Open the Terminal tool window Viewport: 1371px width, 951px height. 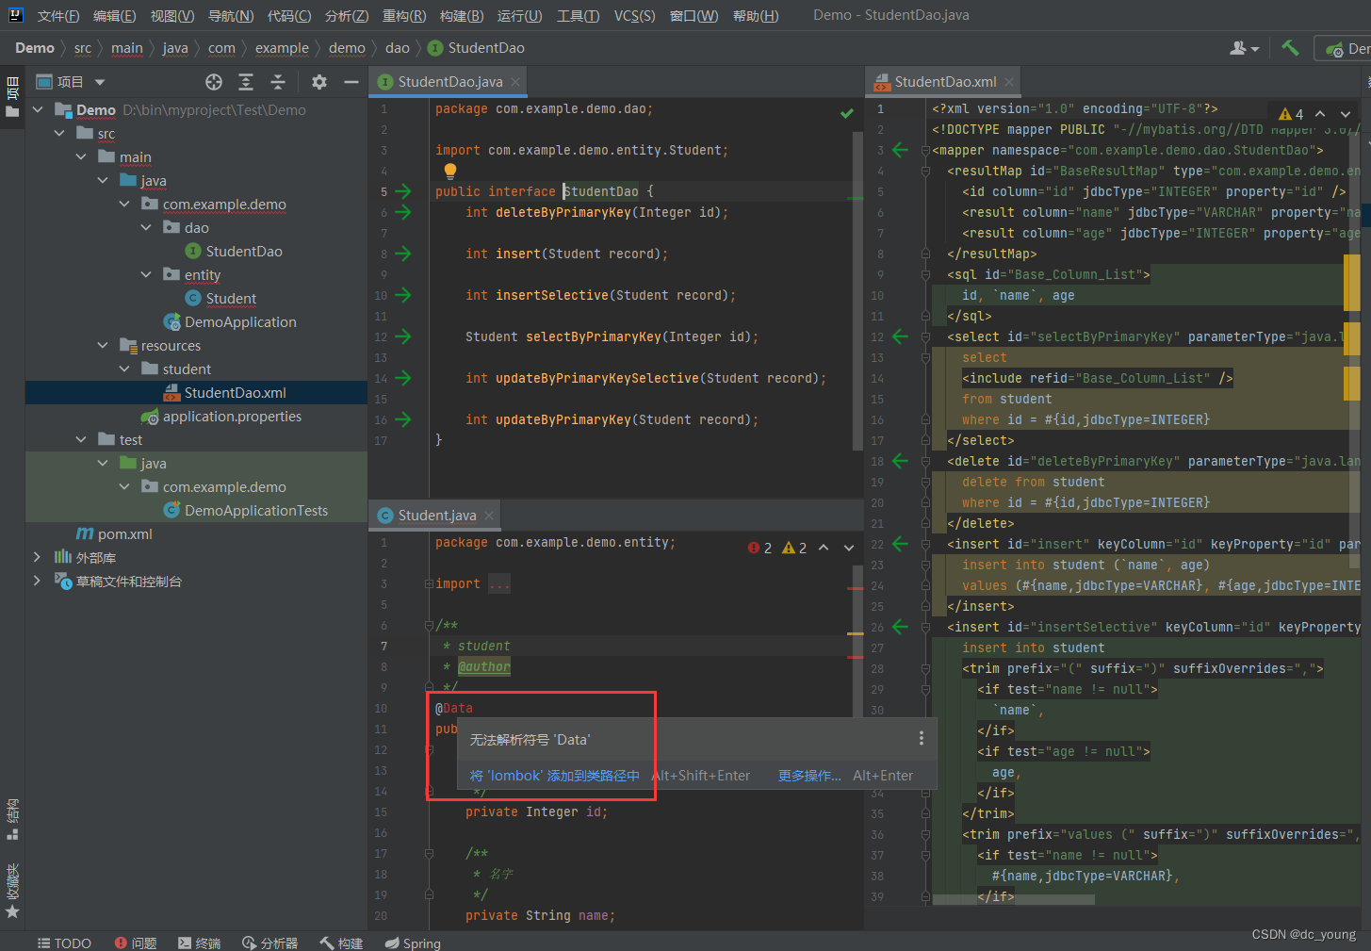click(x=199, y=943)
